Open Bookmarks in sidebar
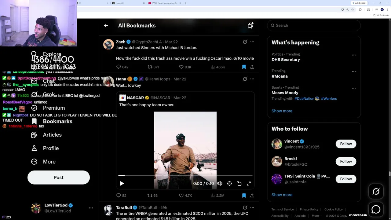 pos(52,121)
